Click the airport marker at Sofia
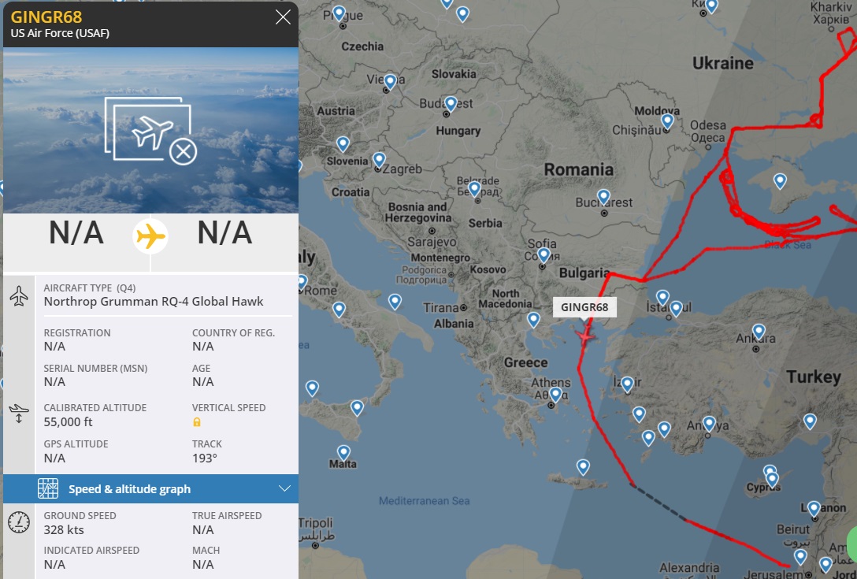The width and height of the screenshot is (857, 579). click(544, 255)
